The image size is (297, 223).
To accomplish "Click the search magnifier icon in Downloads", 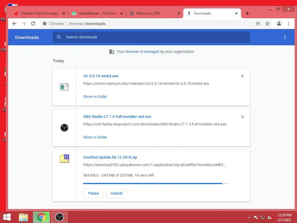I will (59, 37).
